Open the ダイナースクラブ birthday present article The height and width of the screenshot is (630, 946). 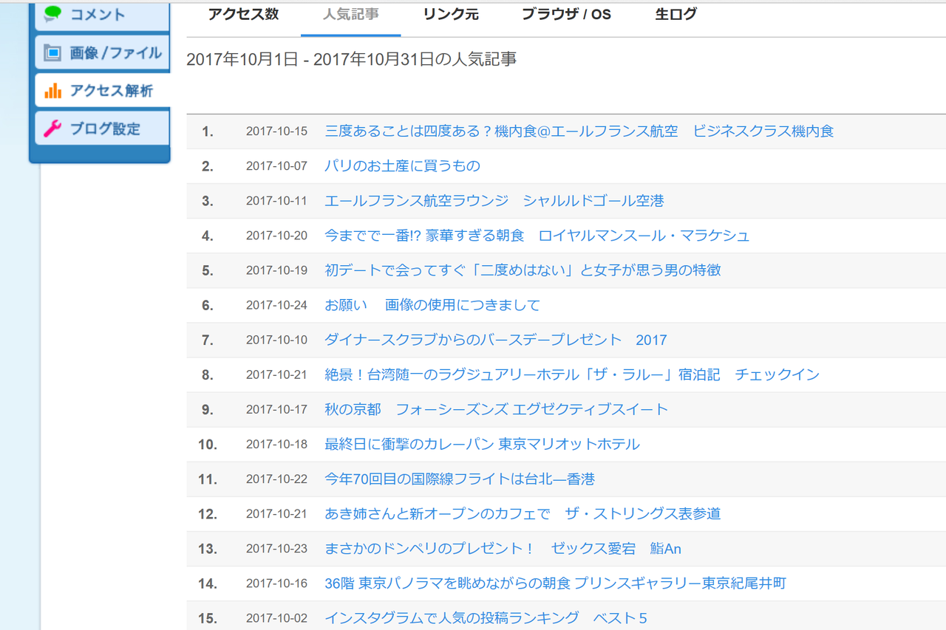496,340
